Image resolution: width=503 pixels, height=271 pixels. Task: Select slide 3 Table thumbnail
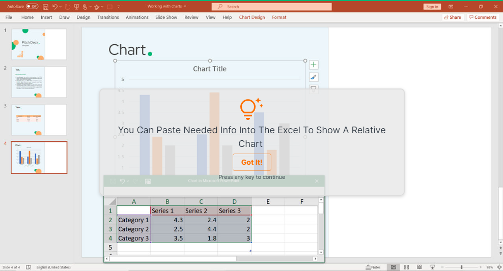(39, 119)
